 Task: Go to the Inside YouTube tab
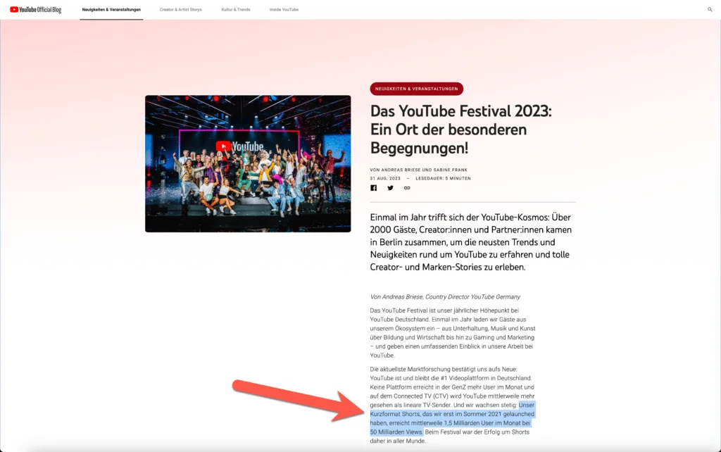click(x=284, y=9)
